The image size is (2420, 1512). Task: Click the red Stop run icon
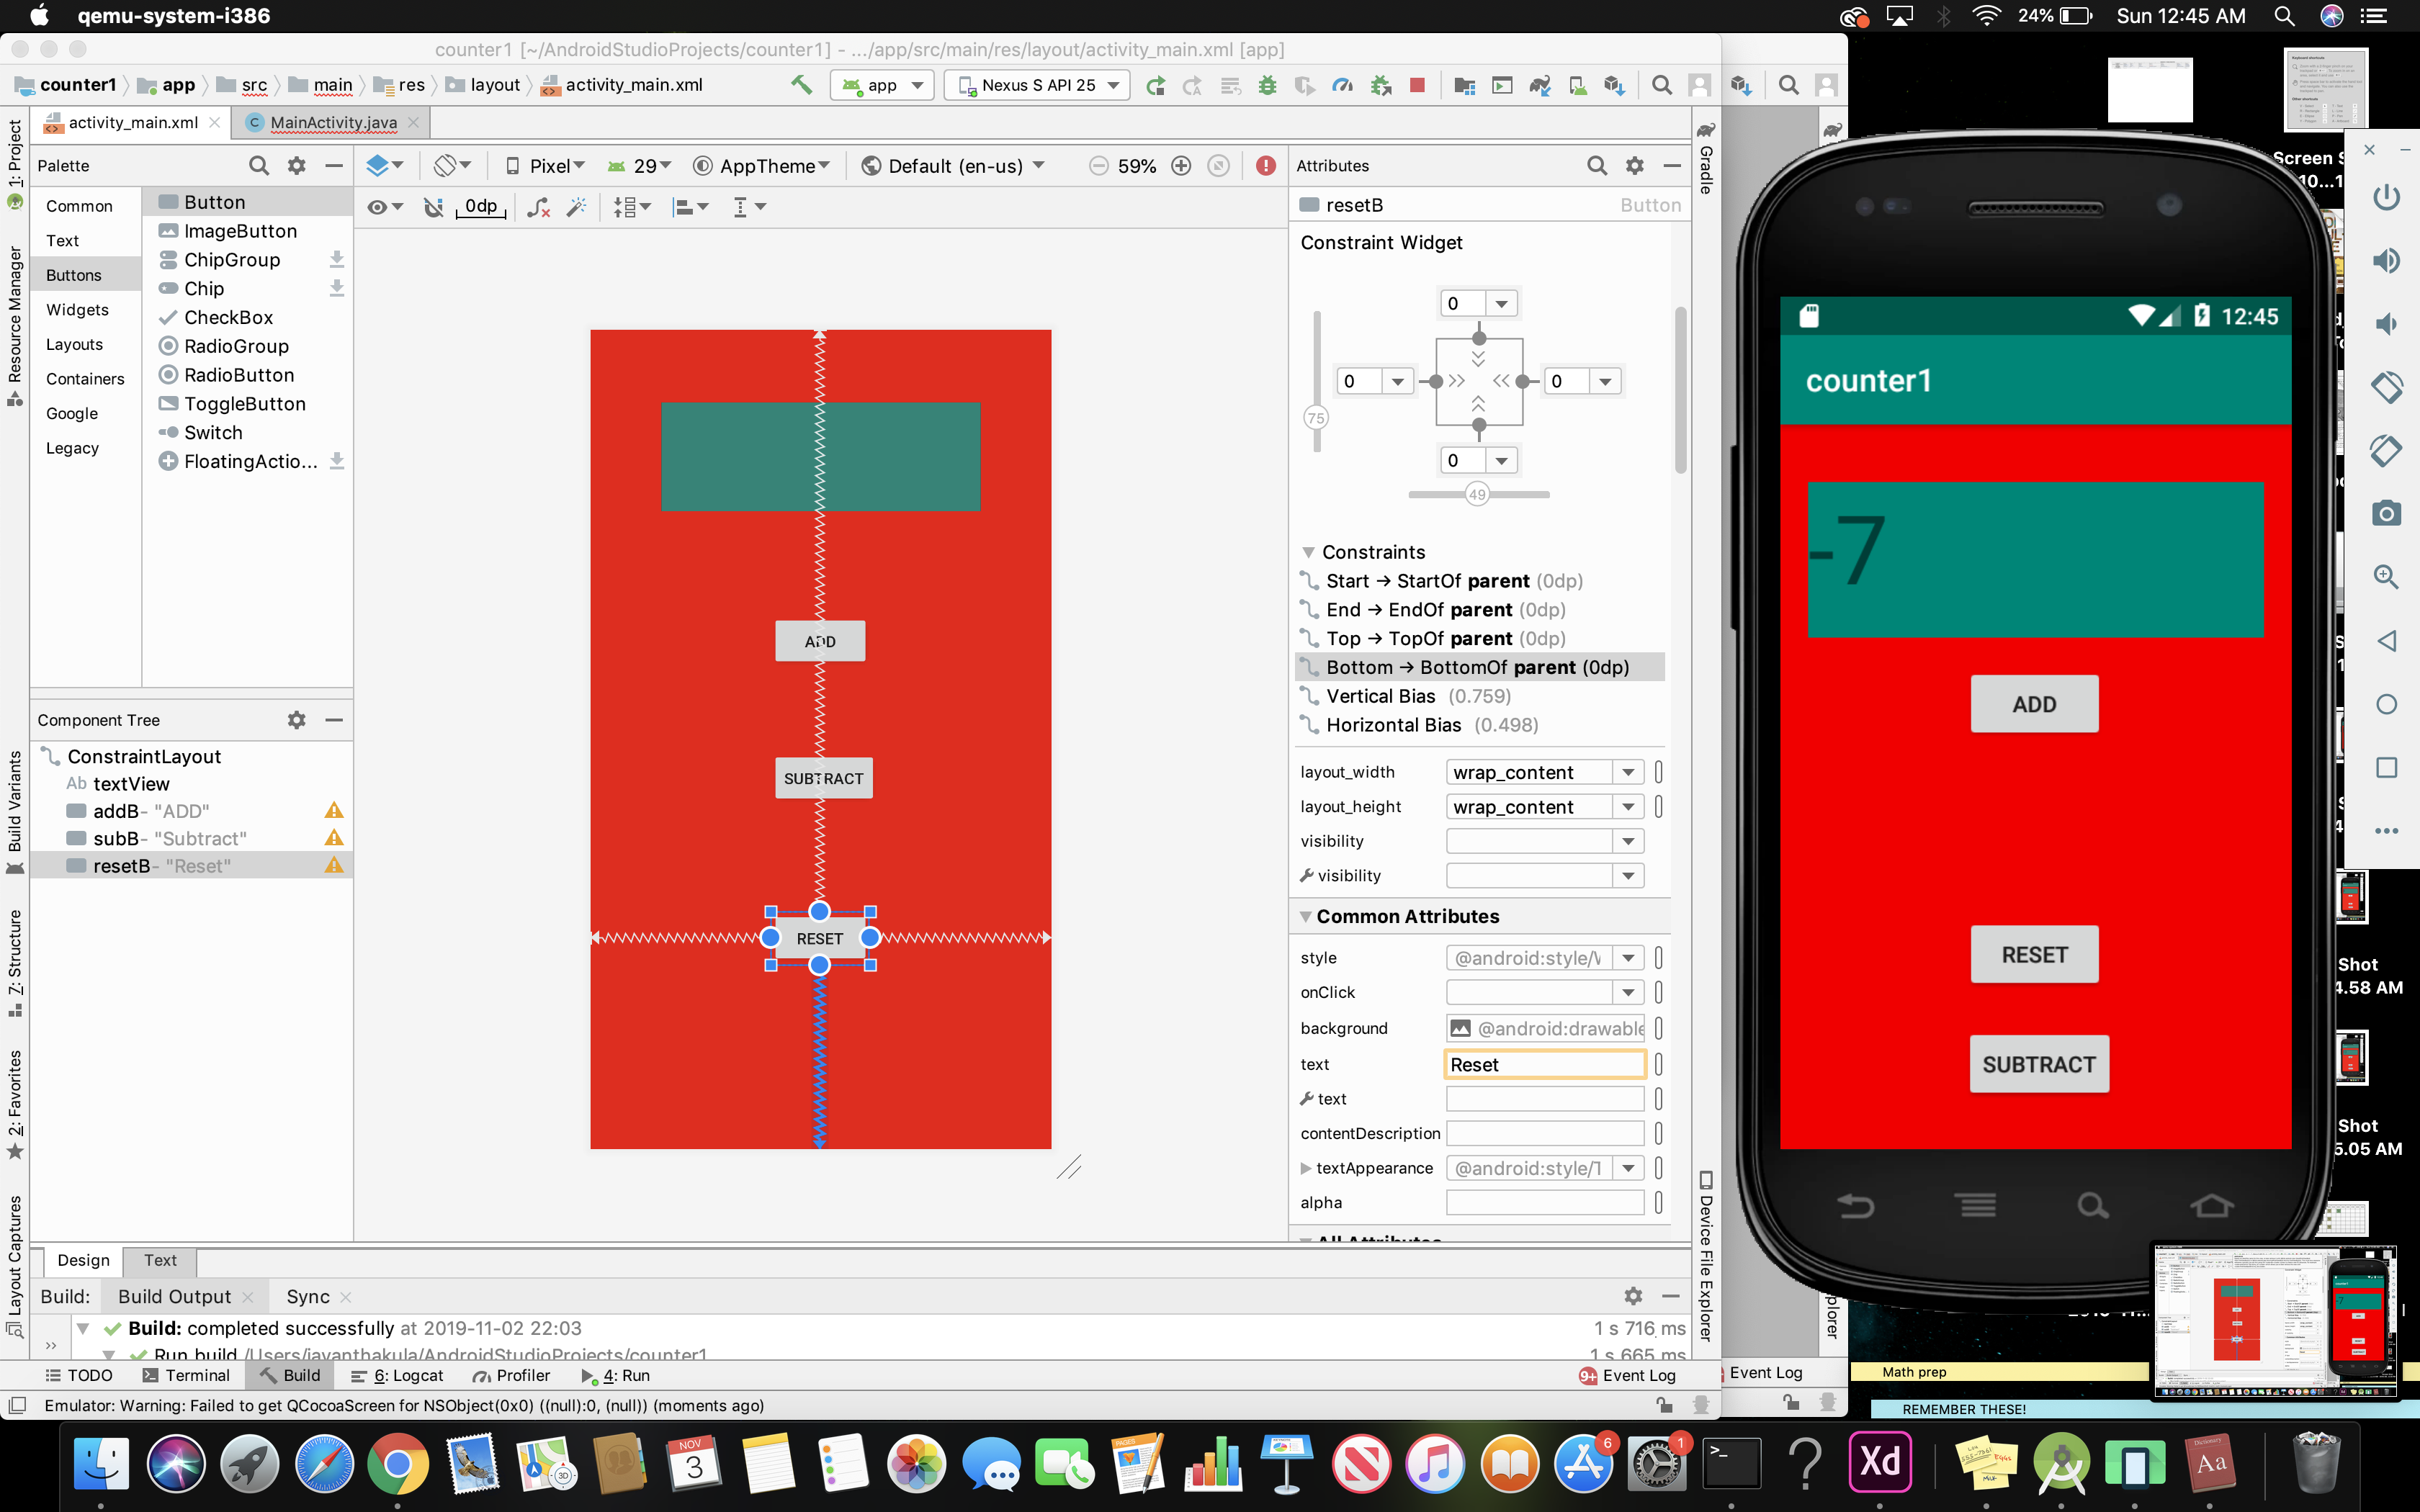click(1417, 85)
